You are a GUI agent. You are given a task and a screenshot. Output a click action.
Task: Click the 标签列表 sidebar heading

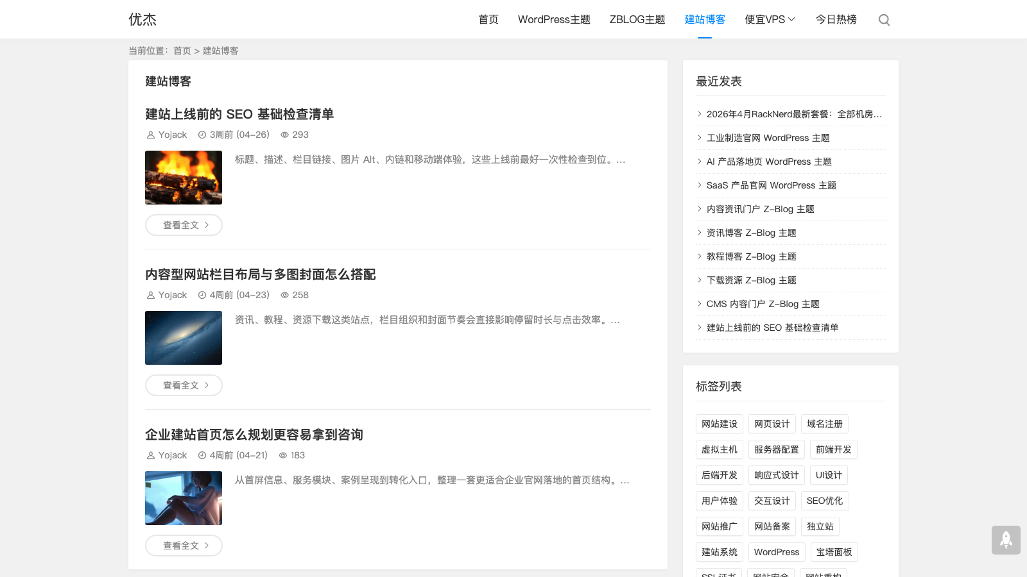click(x=719, y=387)
